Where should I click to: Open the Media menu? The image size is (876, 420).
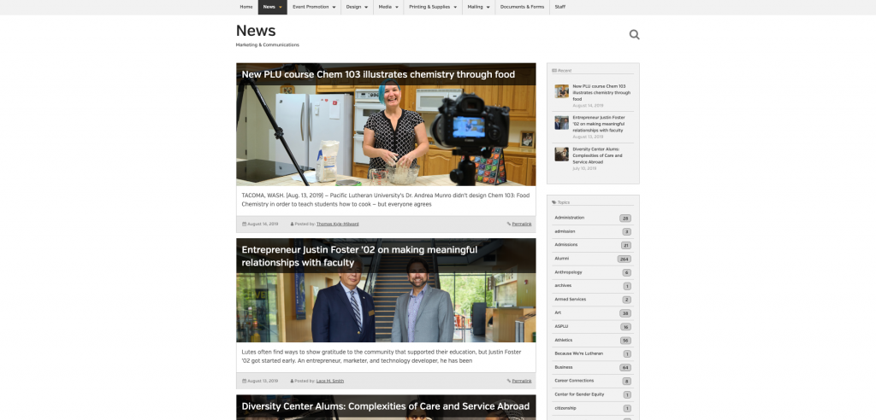385,7
